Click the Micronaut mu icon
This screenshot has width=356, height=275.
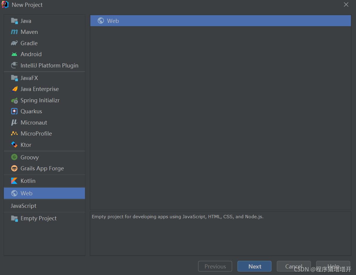14,122
